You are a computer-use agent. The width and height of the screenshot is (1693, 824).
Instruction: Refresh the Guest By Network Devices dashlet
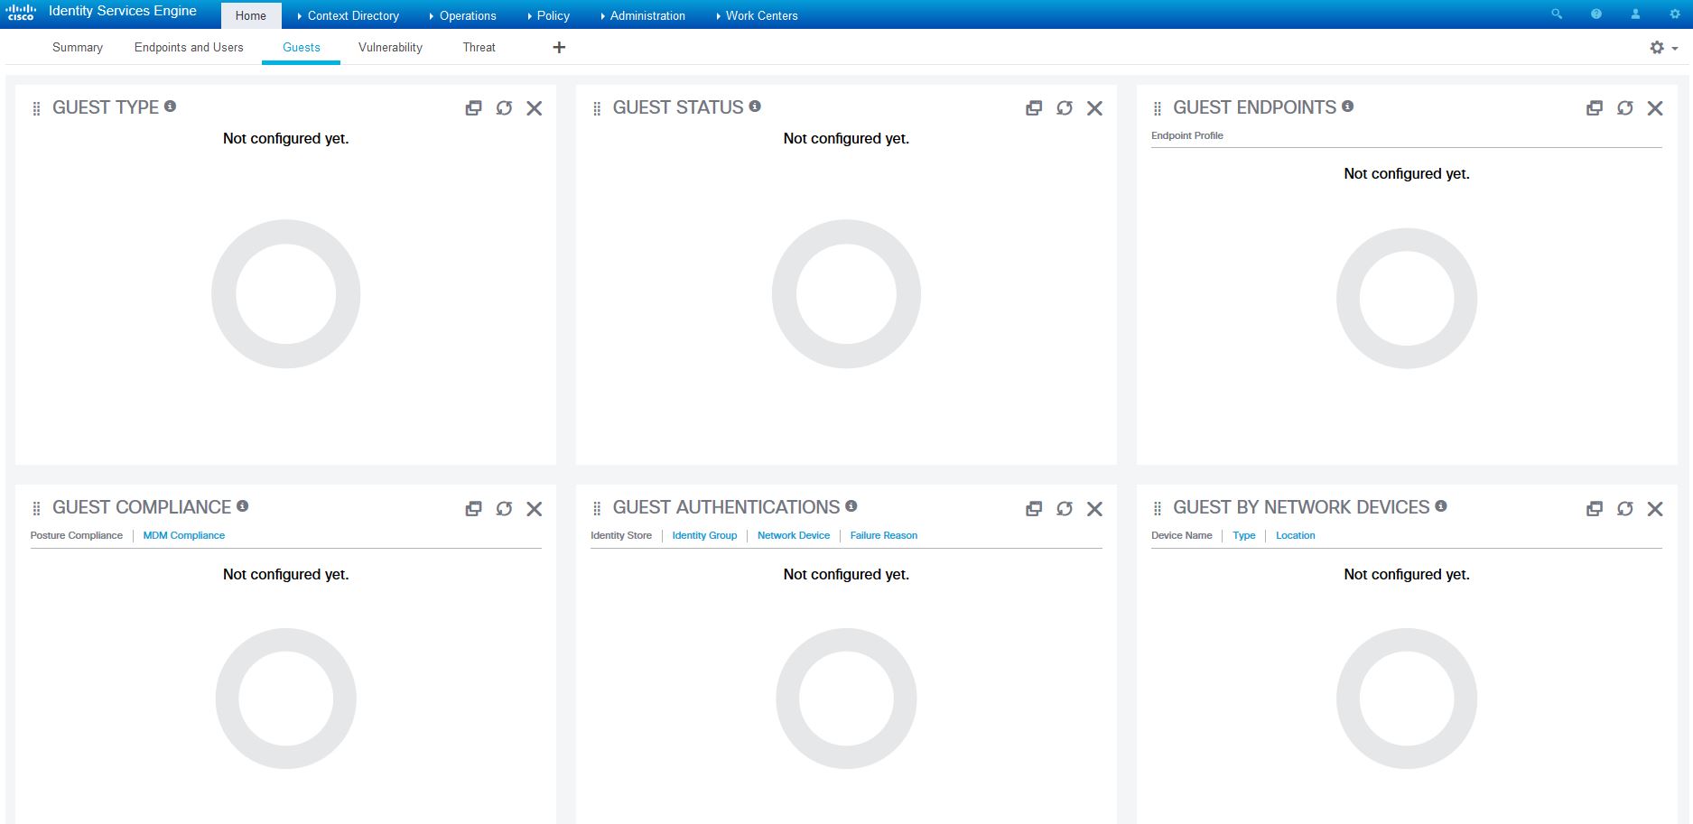(1625, 509)
